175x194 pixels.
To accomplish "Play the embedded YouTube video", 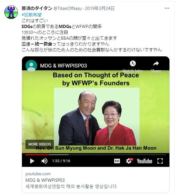I will [32, 161].
